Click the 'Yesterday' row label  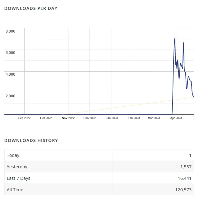[x=17, y=167]
